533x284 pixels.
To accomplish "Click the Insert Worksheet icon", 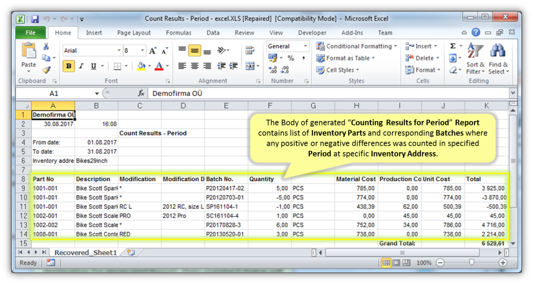I will coord(131,252).
